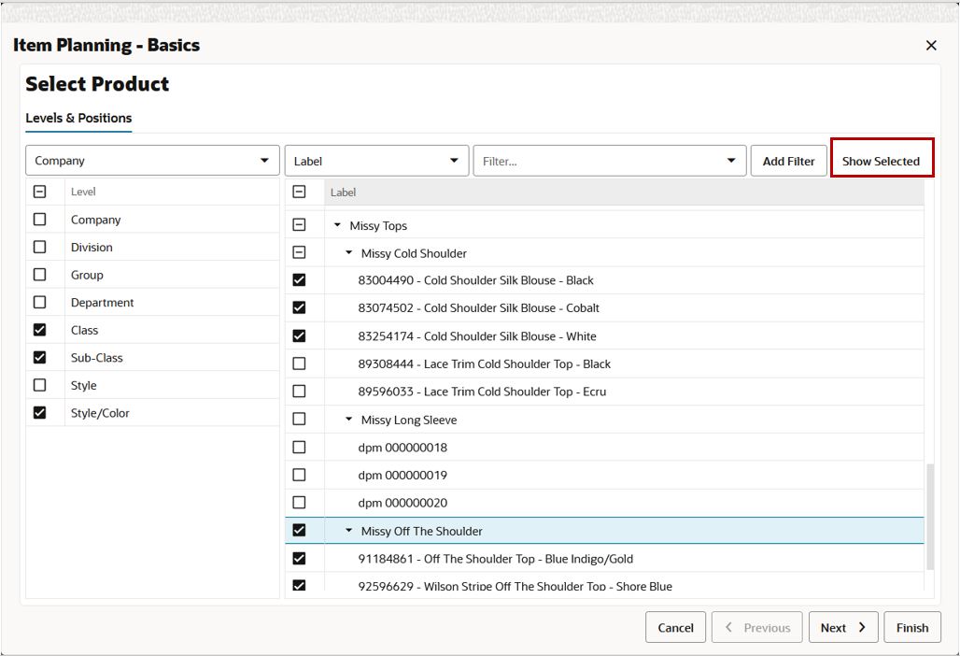Click the Show Selected button
960x656 pixels.
[x=881, y=160]
